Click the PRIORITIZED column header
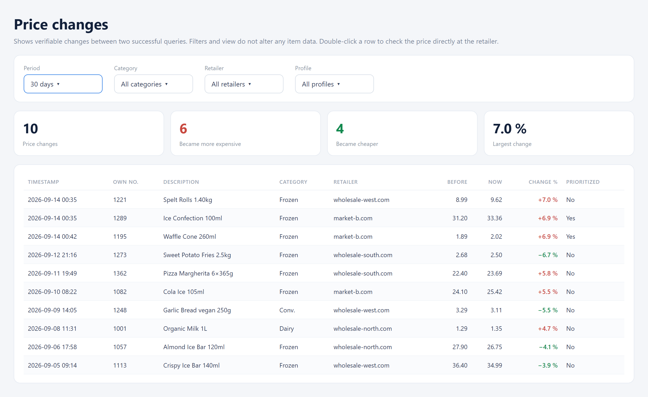 583,182
